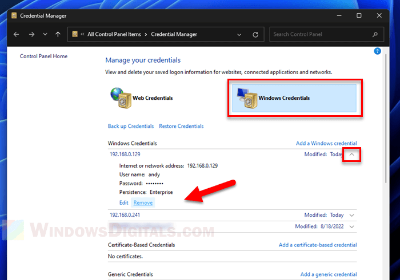Click All Control Panel Items breadcrumb
The height and width of the screenshot is (280, 400).
pos(114,34)
